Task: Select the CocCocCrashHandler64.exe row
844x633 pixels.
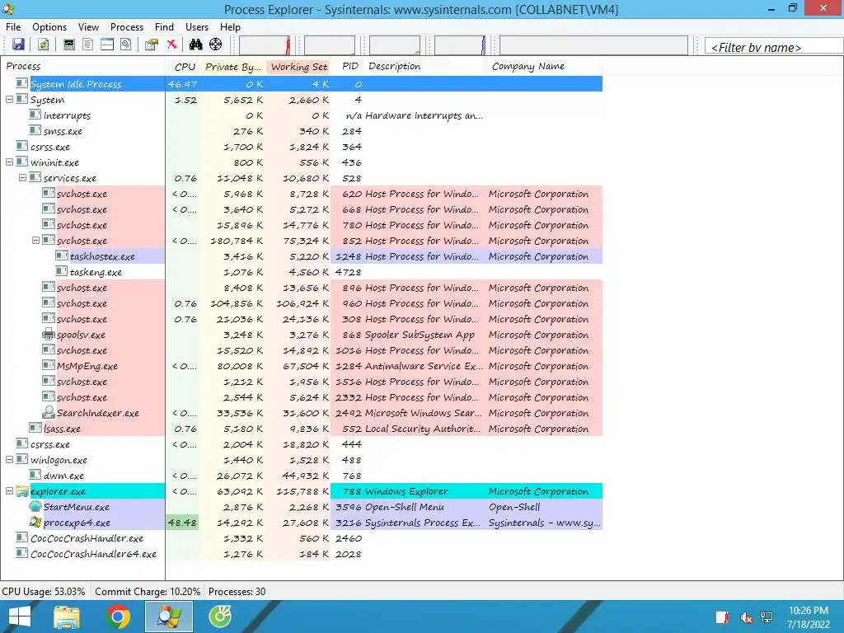Action: [302, 553]
